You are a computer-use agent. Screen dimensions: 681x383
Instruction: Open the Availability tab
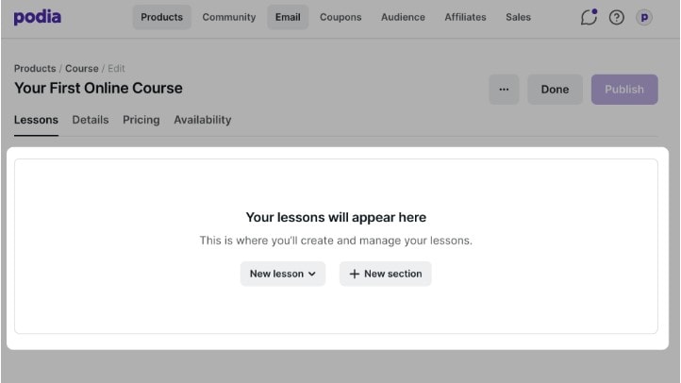(x=202, y=120)
